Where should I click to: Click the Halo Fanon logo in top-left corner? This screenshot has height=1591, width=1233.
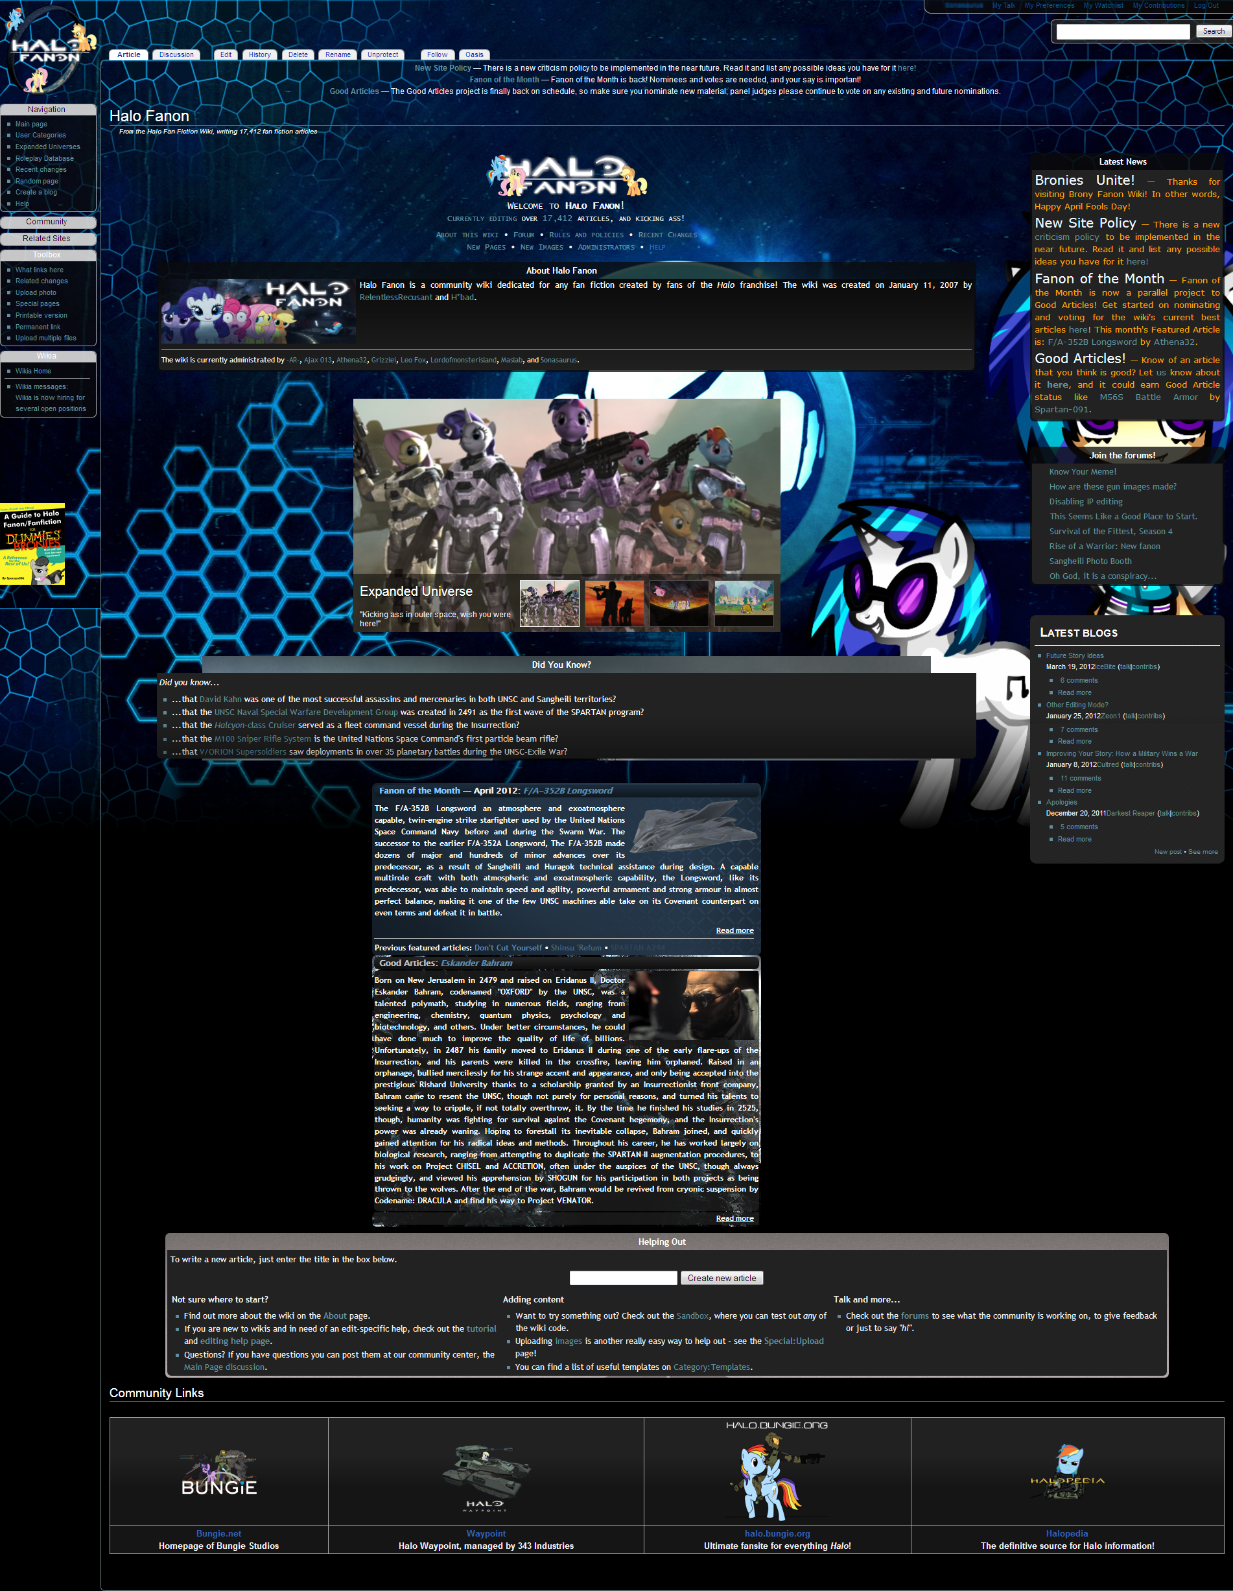49,49
